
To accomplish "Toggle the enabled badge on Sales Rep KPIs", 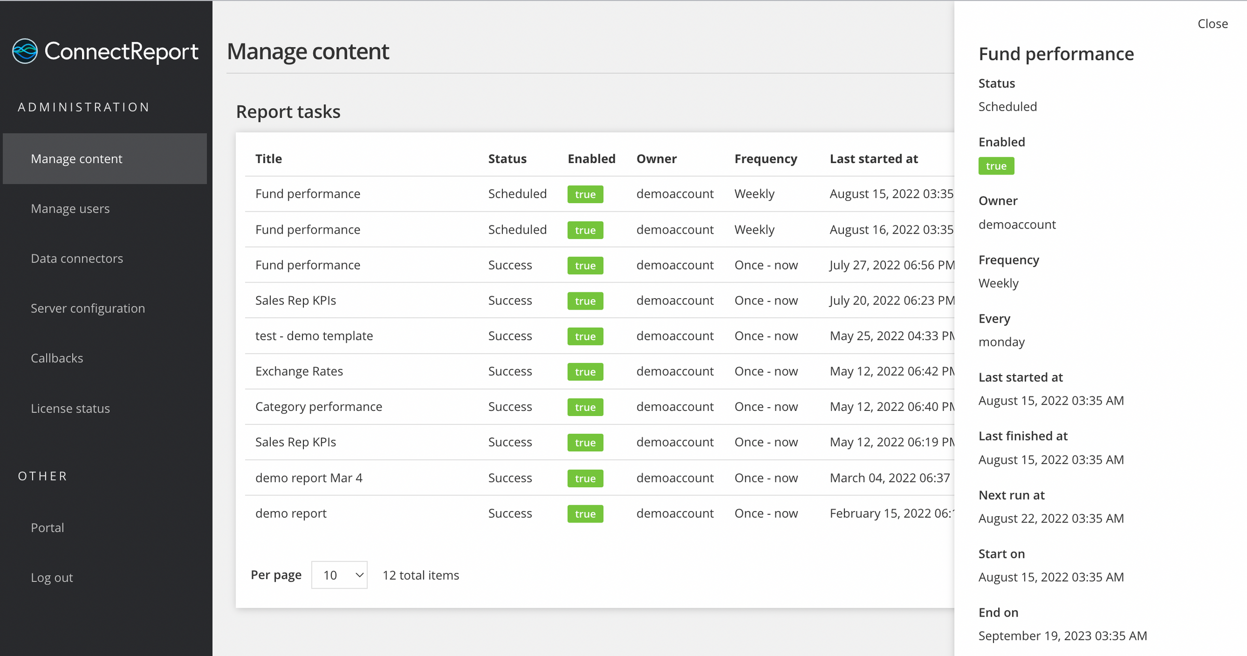I will pyautogui.click(x=585, y=301).
